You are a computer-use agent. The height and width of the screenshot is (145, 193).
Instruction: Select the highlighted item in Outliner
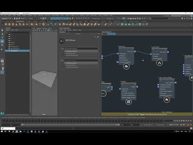tap(17, 51)
